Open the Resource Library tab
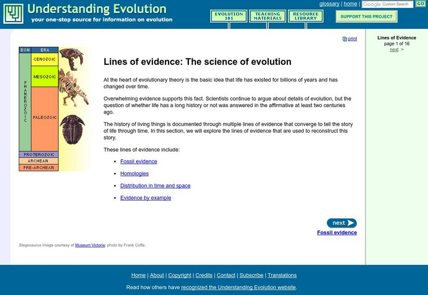Screen dimensions: 428x295 [x=306, y=16]
